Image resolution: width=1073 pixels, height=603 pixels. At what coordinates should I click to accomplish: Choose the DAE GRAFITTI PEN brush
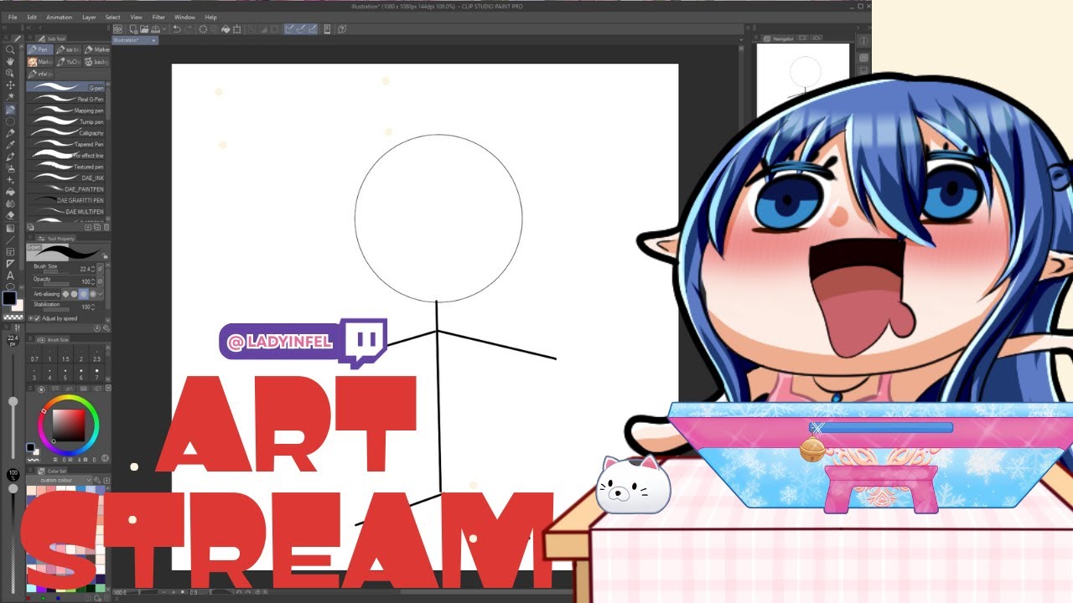(x=66, y=200)
